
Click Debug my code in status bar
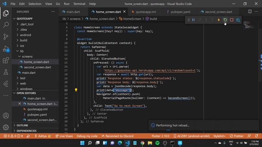tap(87, 136)
